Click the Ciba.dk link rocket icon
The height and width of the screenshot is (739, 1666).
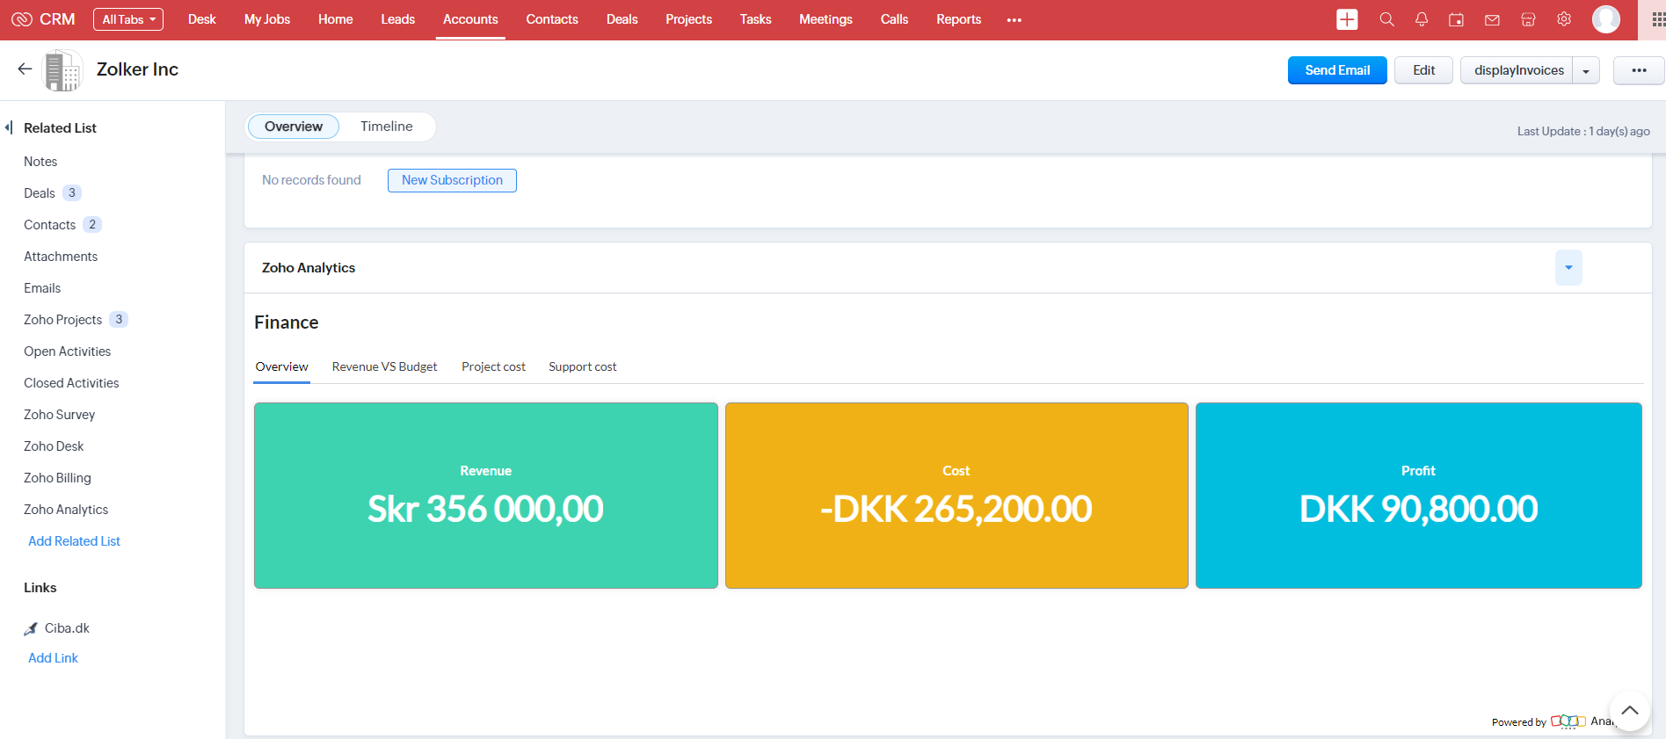(x=31, y=628)
